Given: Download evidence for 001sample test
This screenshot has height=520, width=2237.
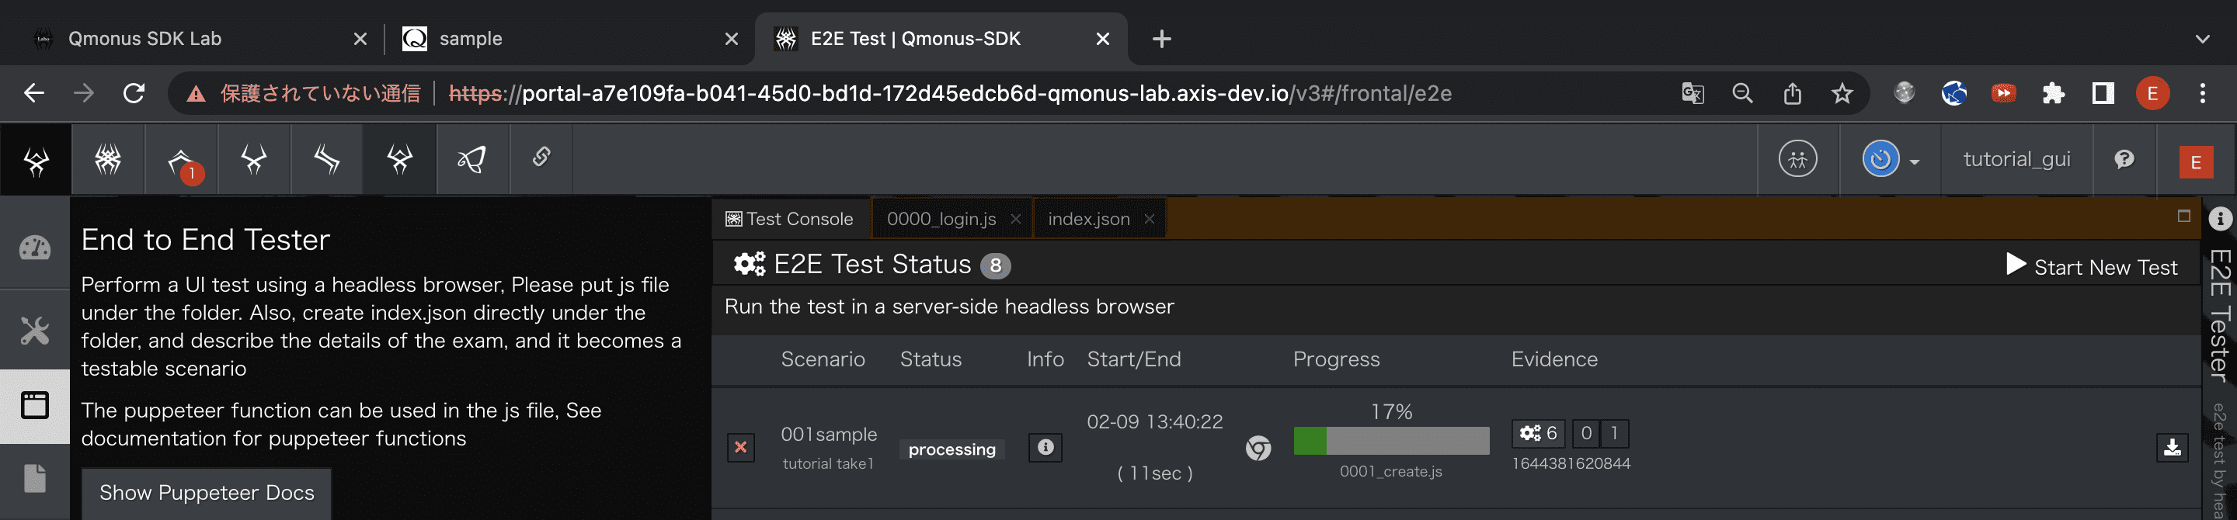Looking at the screenshot, I should pos(2172,448).
